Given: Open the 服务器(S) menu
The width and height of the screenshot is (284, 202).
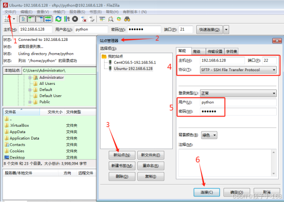Looking at the screenshot, I should (77, 12).
